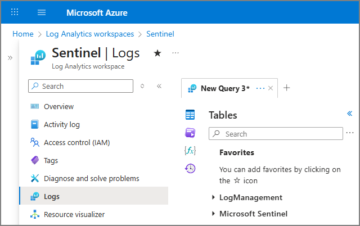Toggle the favorite star for Sentinel
The height and width of the screenshot is (226, 360).
(157, 53)
